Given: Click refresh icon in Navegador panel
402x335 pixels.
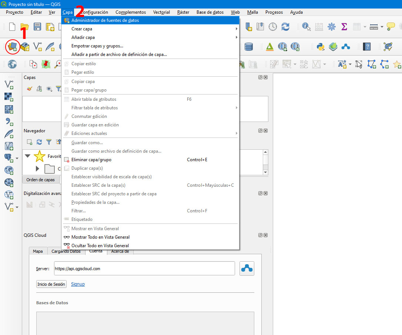Looking at the screenshot, I should (39, 142).
